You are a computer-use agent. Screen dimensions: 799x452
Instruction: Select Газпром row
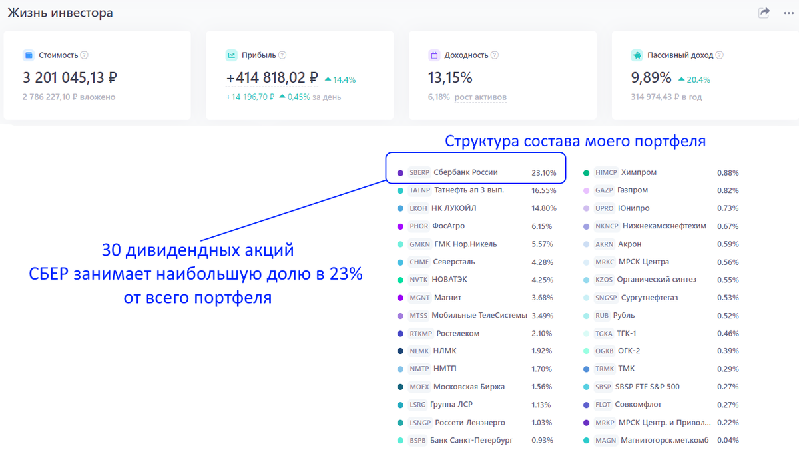tap(661, 190)
